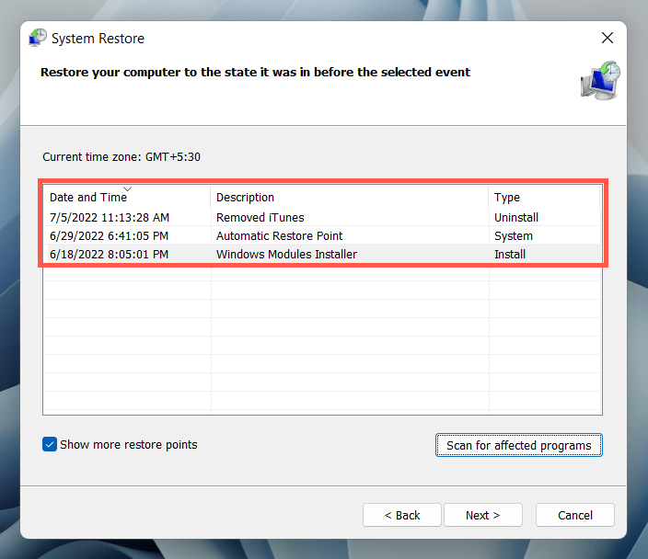648x559 pixels.
Task: Click the Automatic Restore Point description
Action: point(280,235)
